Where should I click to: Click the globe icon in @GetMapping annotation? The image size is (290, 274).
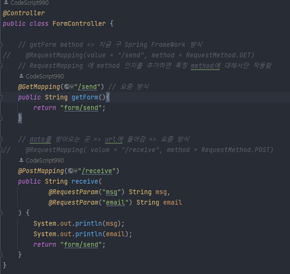tap(67, 87)
